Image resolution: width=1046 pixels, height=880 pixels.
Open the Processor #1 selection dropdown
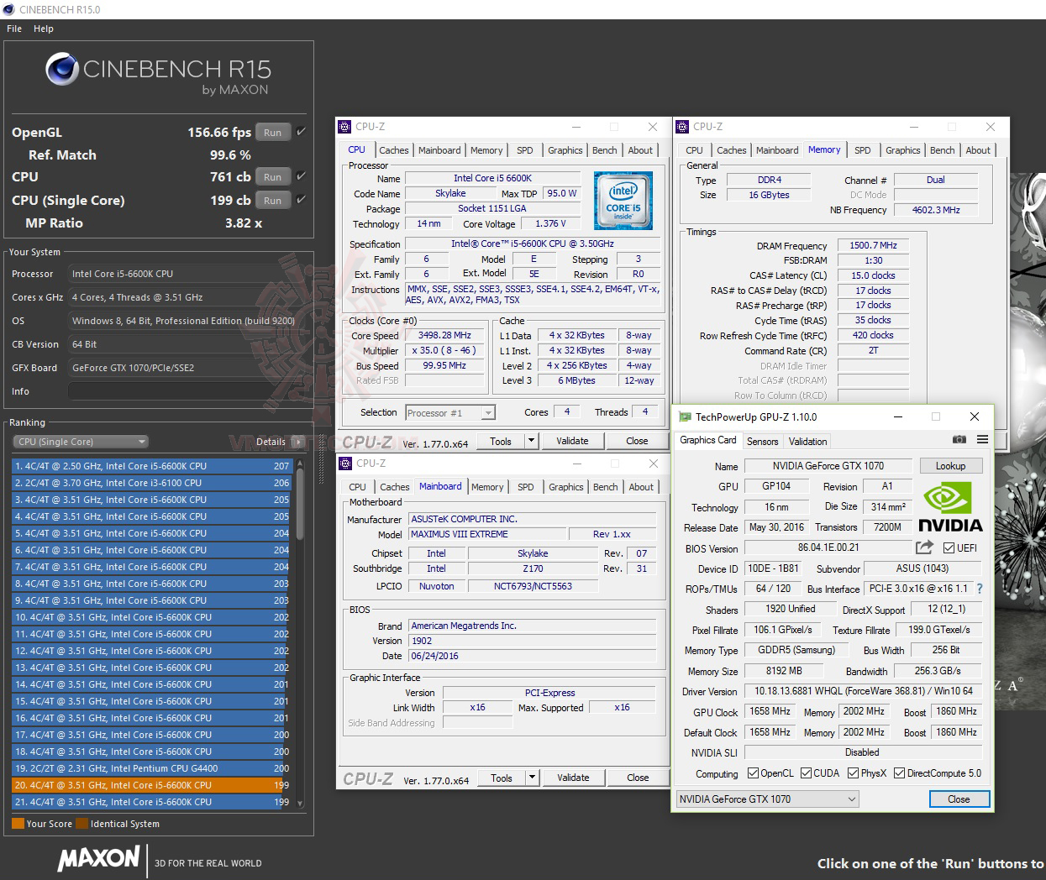point(449,412)
